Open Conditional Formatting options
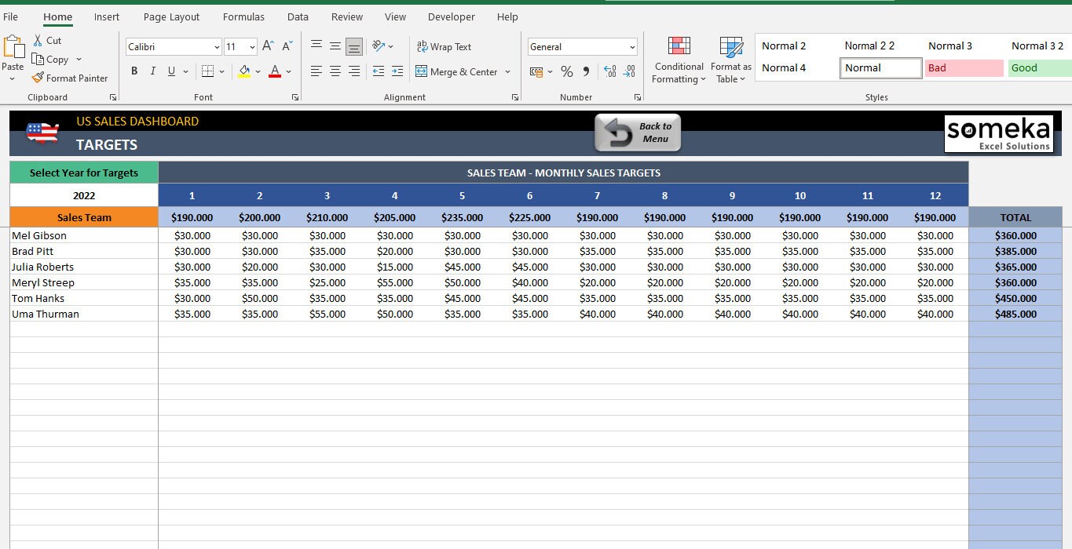The image size is (1072, 549). [x=678, y=59]
